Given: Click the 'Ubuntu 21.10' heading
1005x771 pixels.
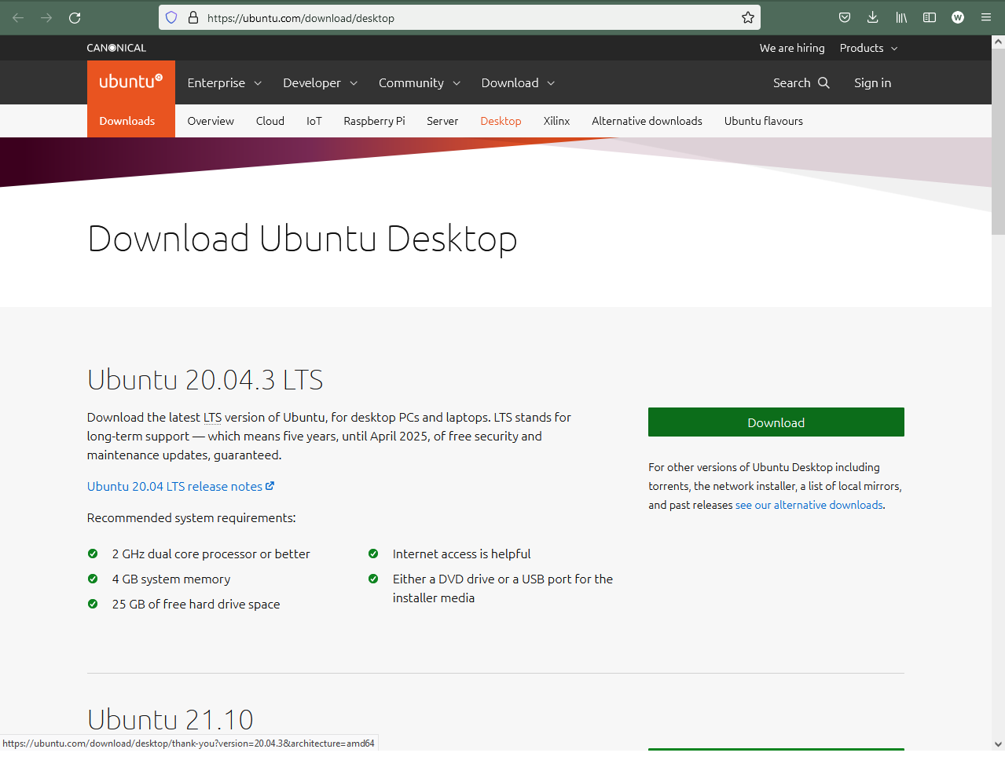Looking at the screenshot, I should coord(171,719).
